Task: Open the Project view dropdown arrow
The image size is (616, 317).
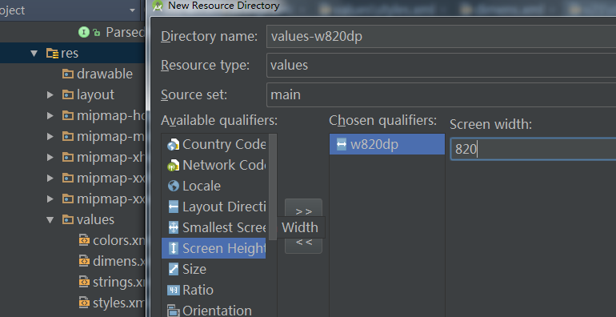Action: (x=132, y=10)
